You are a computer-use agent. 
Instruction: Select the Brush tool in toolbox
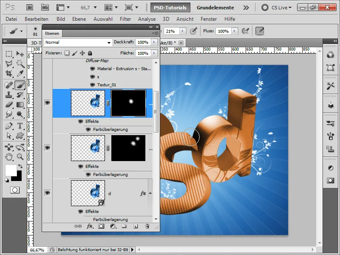[20, 85]
